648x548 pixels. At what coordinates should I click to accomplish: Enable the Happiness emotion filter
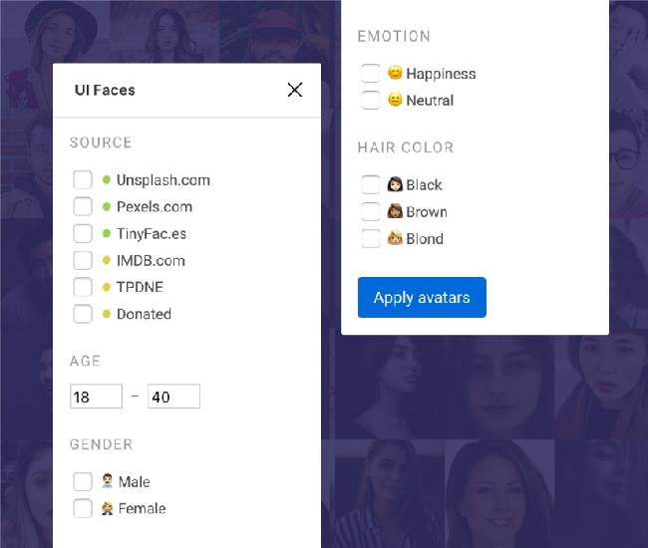(x=371, y=74)
